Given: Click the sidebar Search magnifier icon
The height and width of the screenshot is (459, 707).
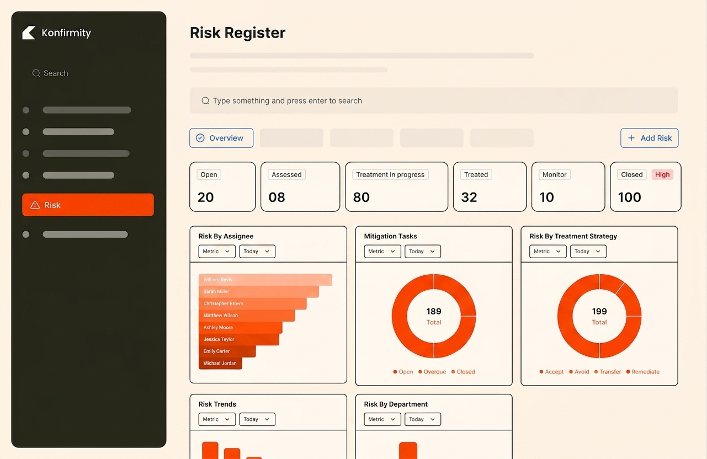Looking at the screenshot, I should click(36, 73).
